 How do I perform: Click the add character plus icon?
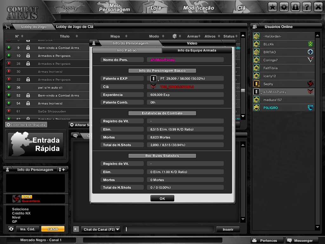point(62,170)
